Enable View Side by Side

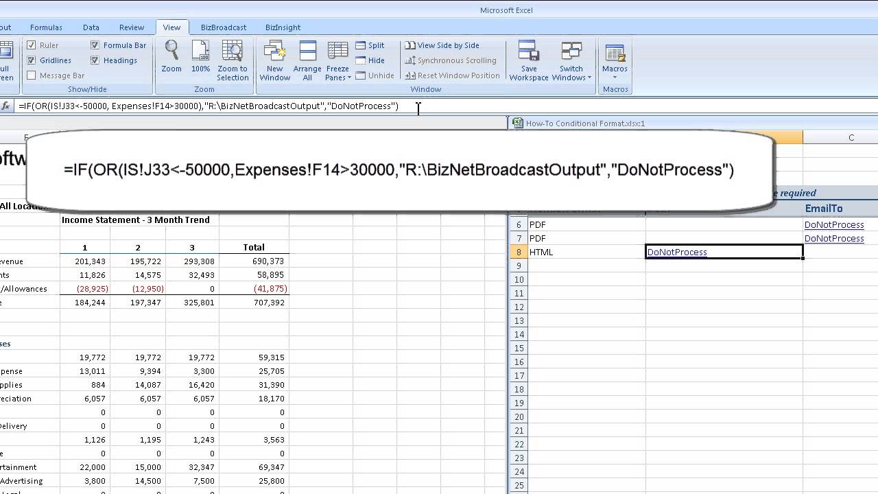click(442, 45)
